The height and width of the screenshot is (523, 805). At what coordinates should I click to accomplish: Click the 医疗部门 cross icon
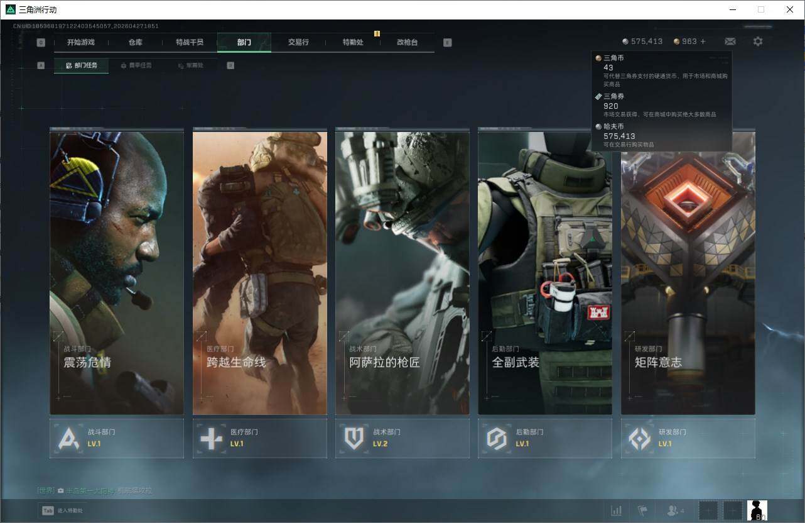click(211, 438)
